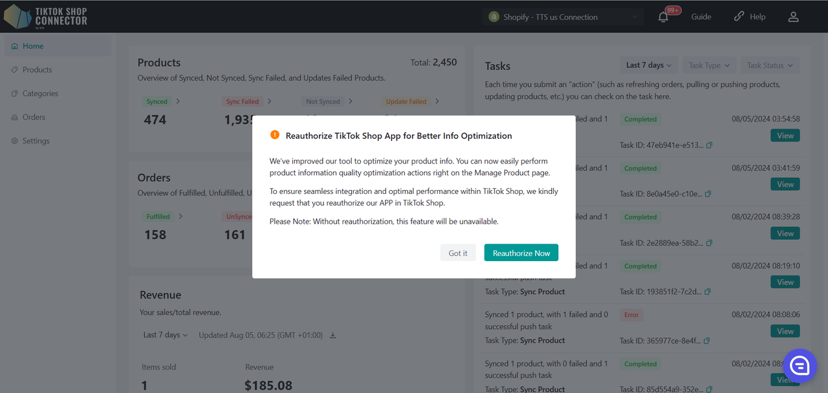Open the Tasks Last 7 days dropdown

click(649, 65)
